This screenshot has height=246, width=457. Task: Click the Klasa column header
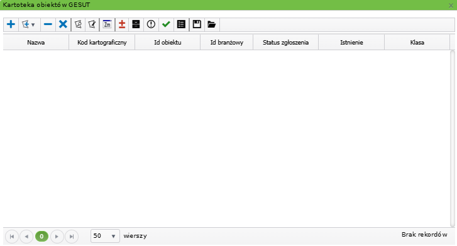click(417, 43)
